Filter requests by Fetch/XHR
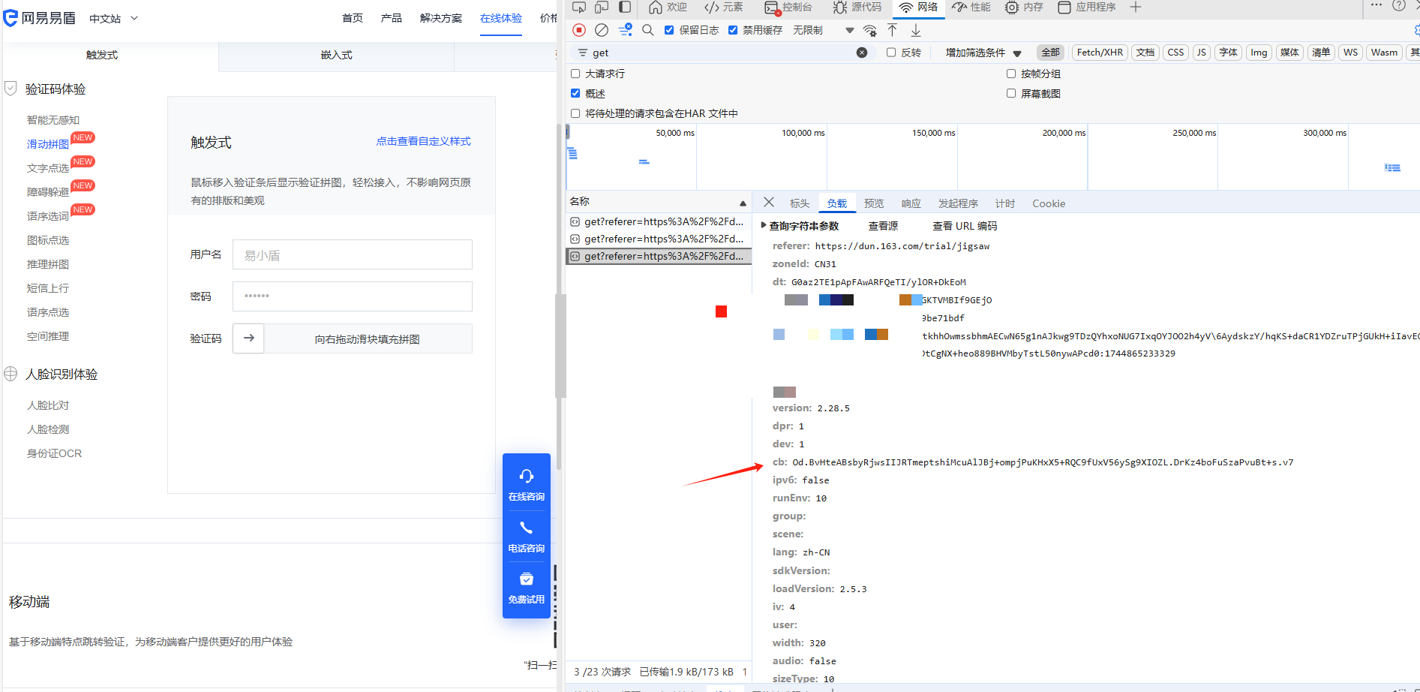Viewport: 1420px width, 692px height. (1099, 53)
